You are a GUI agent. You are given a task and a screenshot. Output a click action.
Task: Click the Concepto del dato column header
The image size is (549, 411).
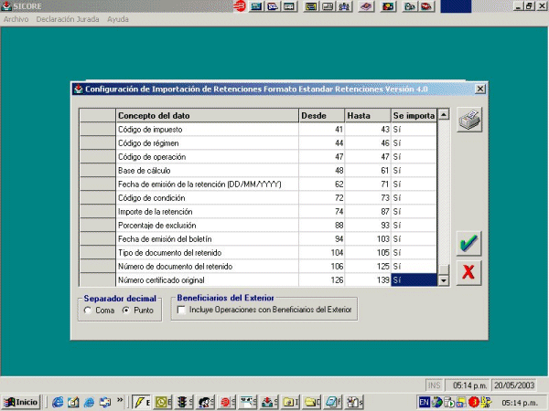(x=207, y=115)
